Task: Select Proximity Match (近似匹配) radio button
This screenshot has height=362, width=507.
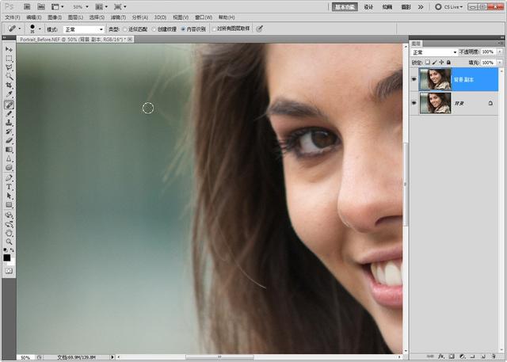Action: click(125, 29)
